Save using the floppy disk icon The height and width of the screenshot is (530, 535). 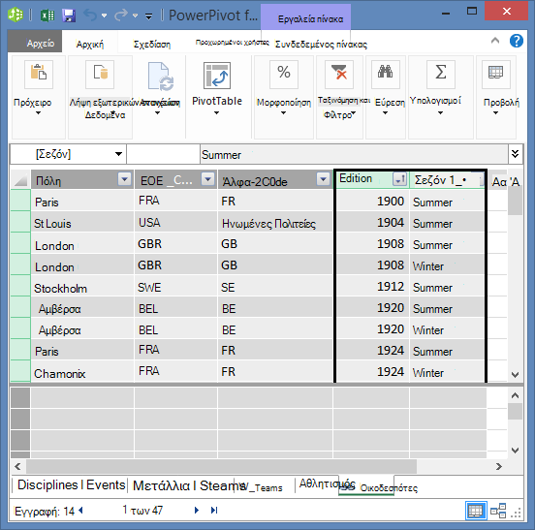coord(69,16)
